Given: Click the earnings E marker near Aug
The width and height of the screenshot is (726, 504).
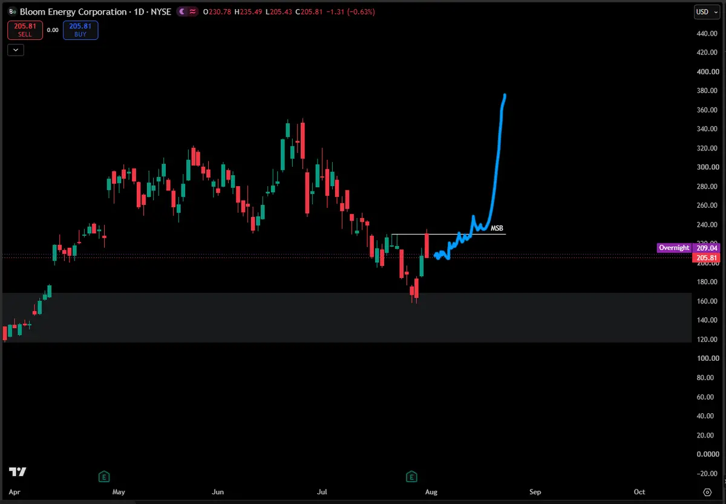Looking at the screenshot, I should tap(412, 477).
